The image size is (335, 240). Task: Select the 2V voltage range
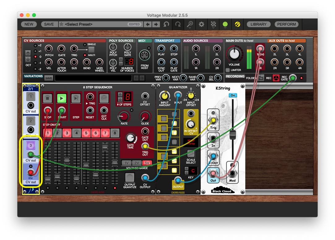tap(137, 163)
